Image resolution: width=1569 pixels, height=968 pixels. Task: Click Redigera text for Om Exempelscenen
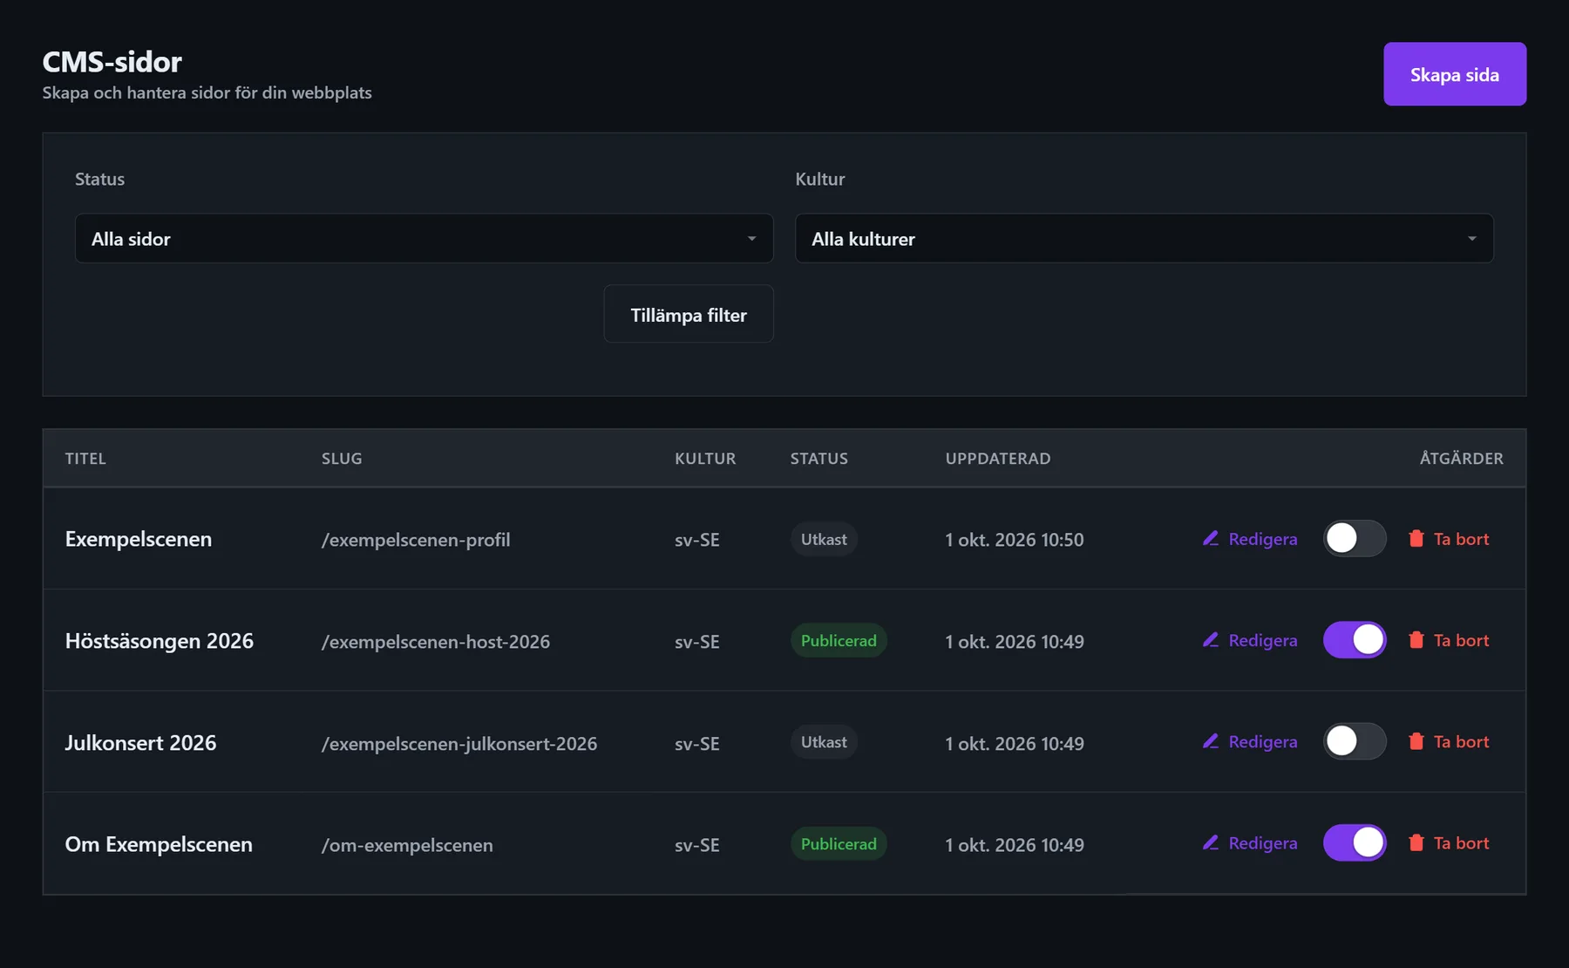[1263, 843]
